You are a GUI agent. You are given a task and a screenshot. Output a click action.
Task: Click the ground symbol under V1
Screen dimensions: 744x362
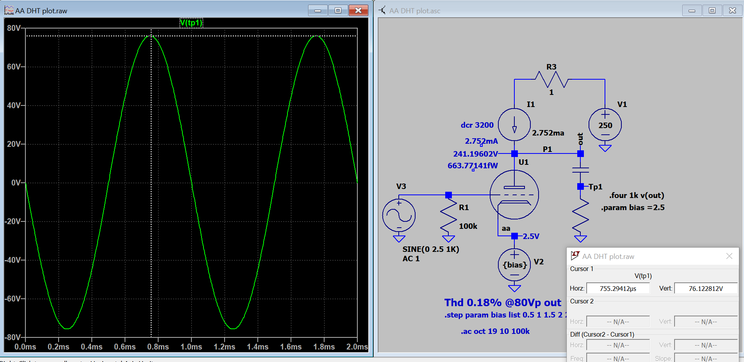(605, 148)
